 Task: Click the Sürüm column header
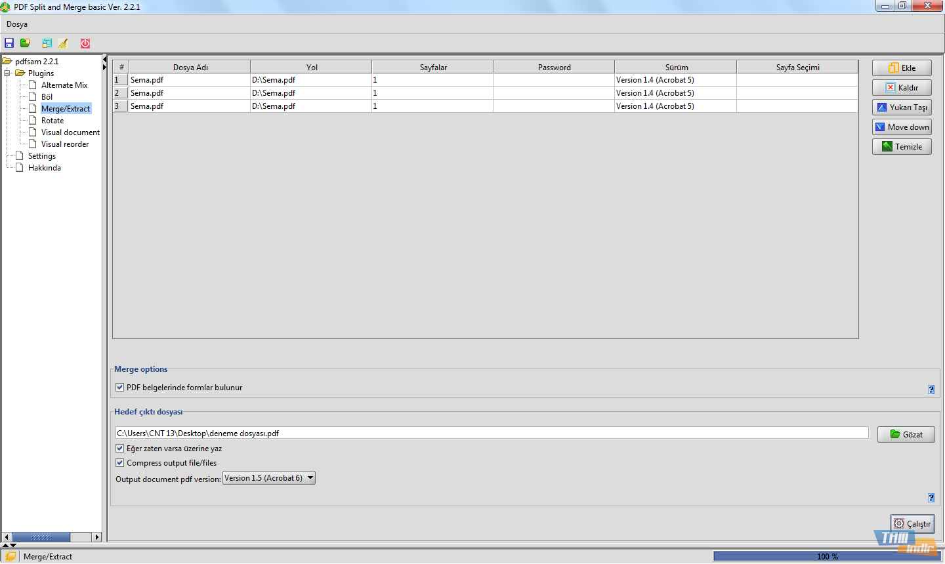pos(676,67)
